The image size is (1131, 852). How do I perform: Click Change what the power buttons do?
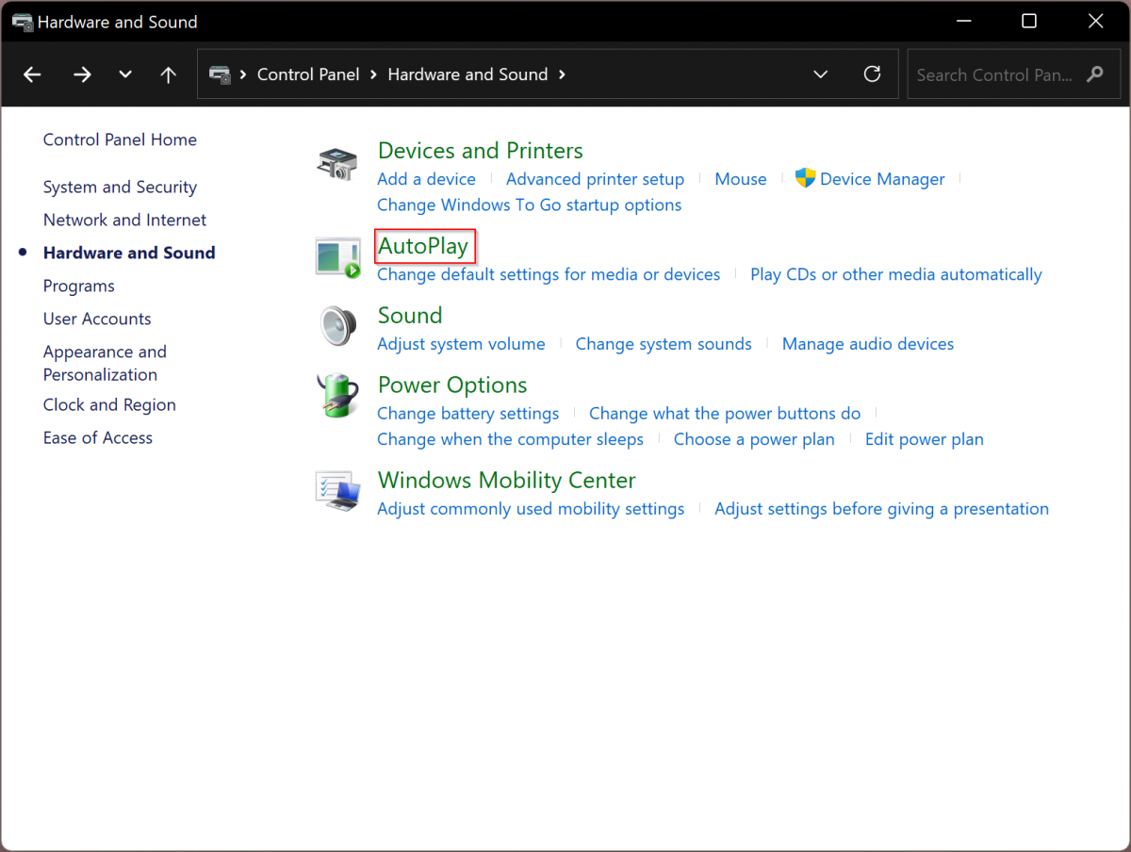[x=725, y=414]
